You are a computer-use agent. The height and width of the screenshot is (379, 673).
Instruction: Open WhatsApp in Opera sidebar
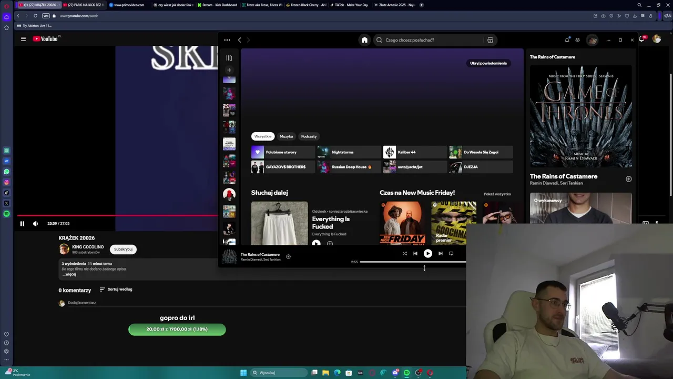click(x=6, y=172)
